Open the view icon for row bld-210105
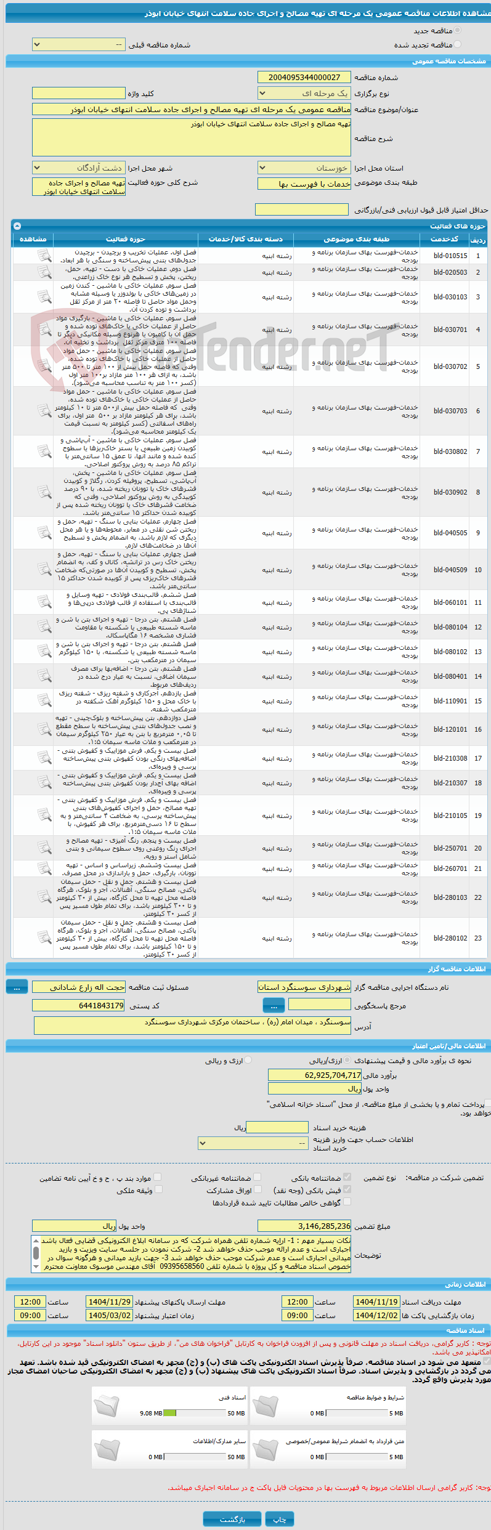This screenshot has height=1530, width=491. [44, 816]
